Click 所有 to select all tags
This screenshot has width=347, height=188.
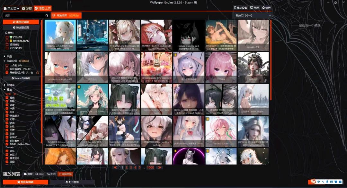coord(8,94)
